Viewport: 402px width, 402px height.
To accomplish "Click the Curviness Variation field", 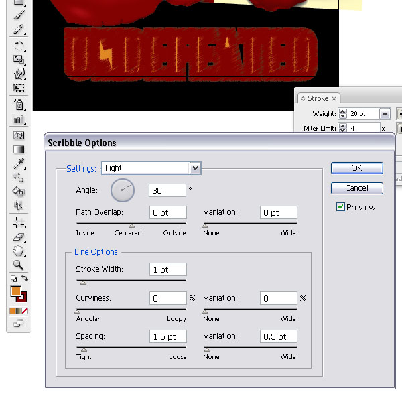I will point(279,298).
